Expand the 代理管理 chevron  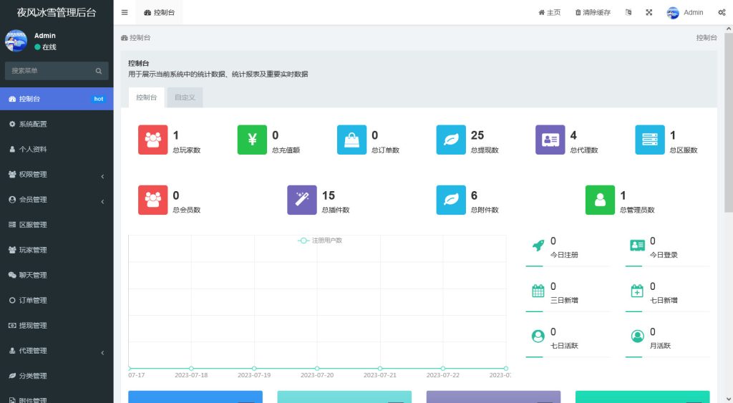tap(102, 352)
